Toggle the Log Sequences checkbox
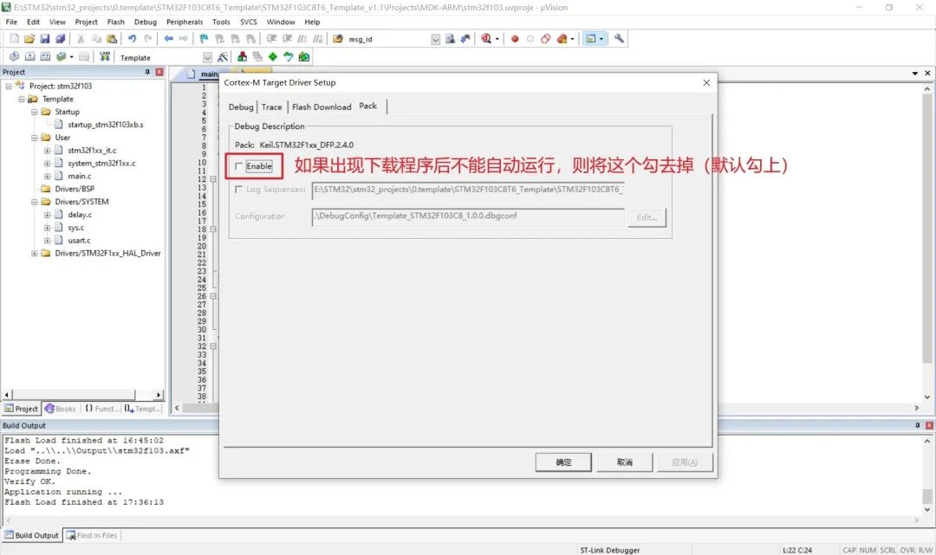Viewport: 936px width, 555px height. coord(239,189)
